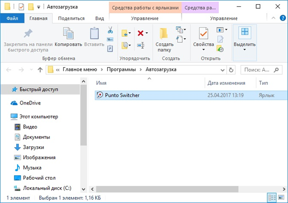
Task: Click the Back navigation arrow
Action: click(x=9, y=70)
